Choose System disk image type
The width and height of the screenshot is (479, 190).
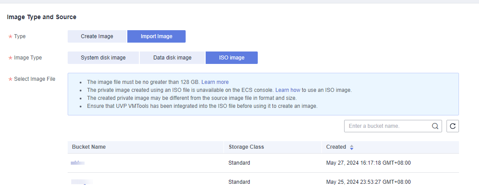coord(103,58)
